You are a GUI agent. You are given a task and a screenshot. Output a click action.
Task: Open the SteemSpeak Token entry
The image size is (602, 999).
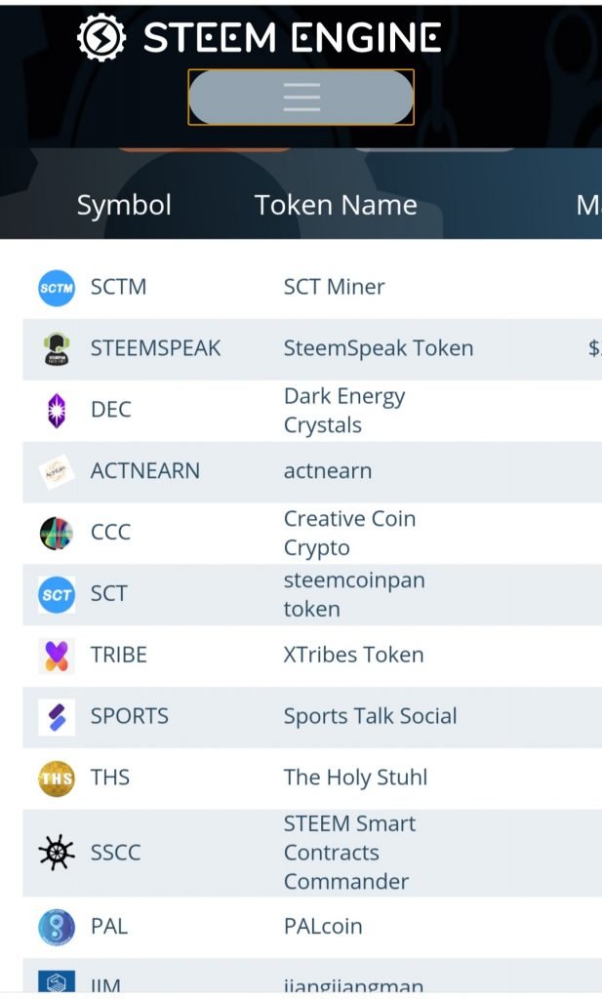coord(379,348)
